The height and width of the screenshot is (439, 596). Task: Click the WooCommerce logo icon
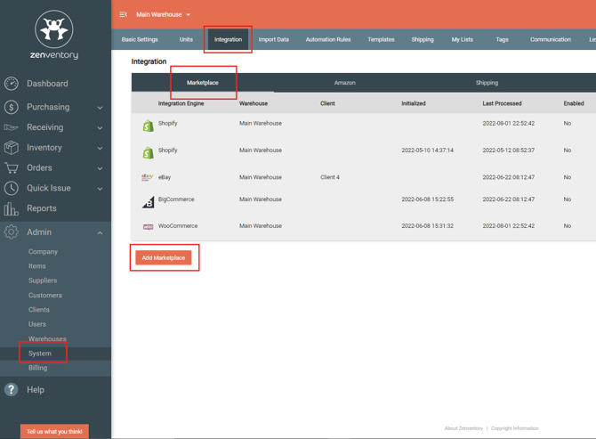(148, 227)
